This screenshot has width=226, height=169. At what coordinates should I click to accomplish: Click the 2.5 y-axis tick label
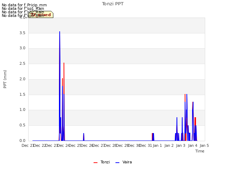coord(23,63)
